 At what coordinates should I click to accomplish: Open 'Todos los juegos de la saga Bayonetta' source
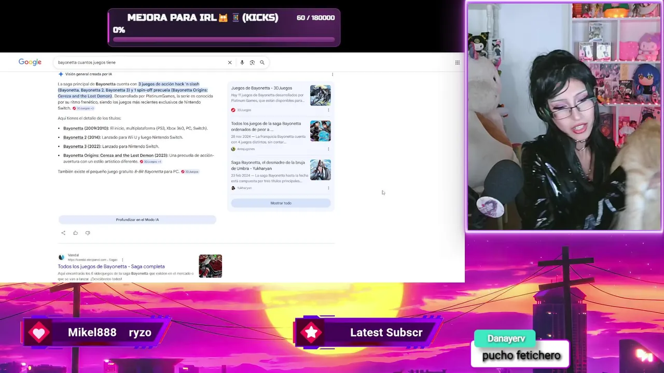pos(266,126)
